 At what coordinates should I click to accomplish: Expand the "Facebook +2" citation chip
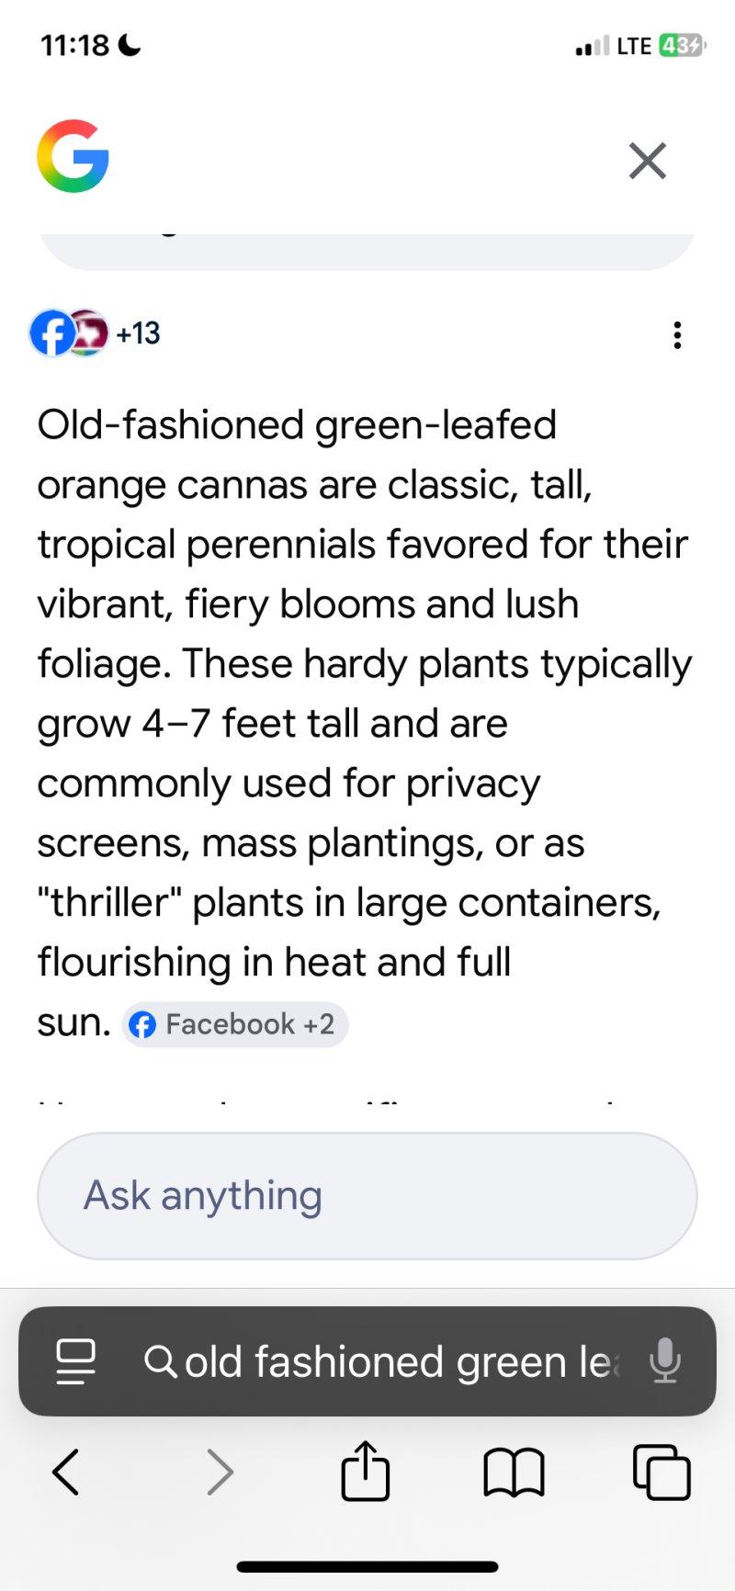[x=235, y=1024]
